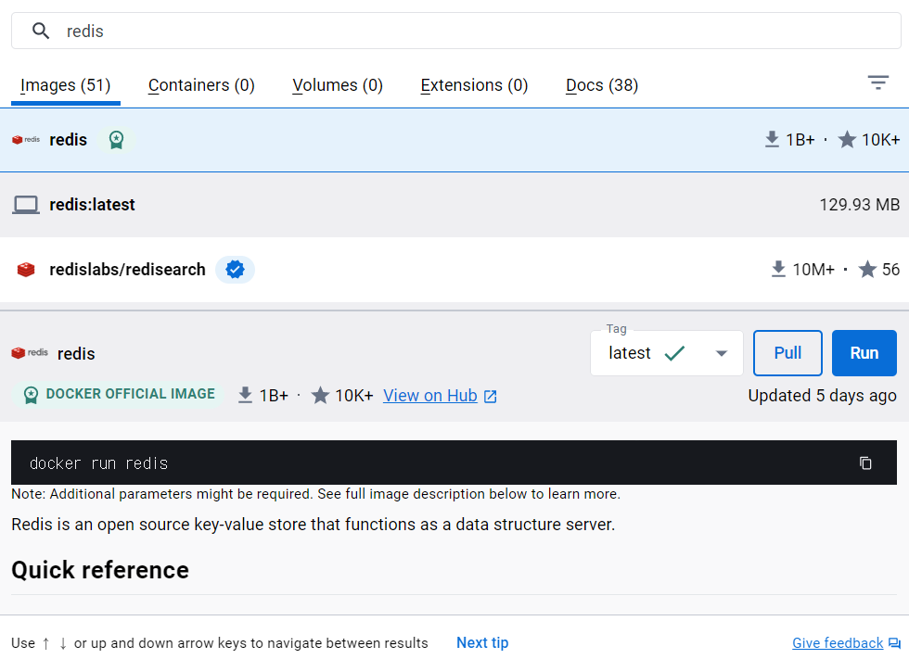The width and height of the screenshot is (909, 659).
Task: Pull the redis image
Action: coord(787,352)
